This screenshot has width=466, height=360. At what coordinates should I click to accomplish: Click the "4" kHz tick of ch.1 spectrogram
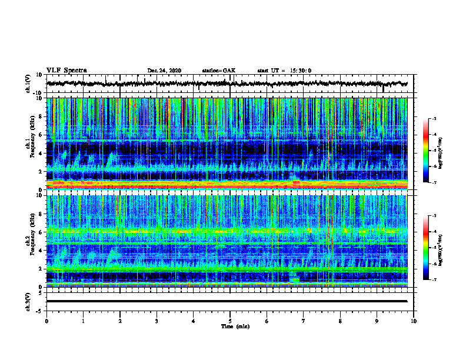(41, 154)
